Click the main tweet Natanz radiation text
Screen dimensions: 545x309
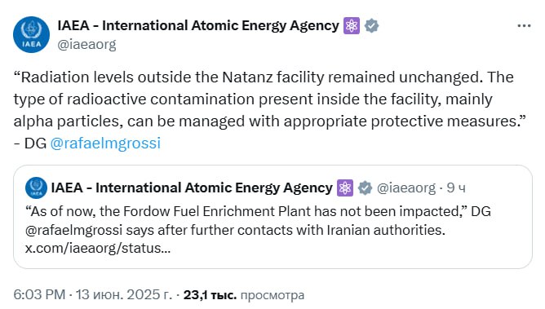pos(269,110)
